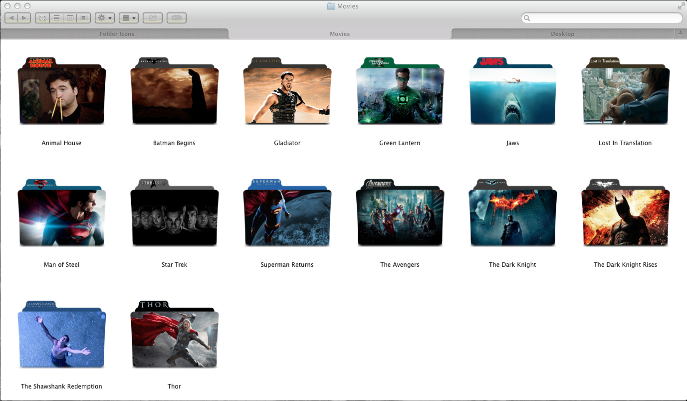This screenshot has height=401, width=687.
Task: Click the "Man of Steel" file name
Action: click(62, 265)
